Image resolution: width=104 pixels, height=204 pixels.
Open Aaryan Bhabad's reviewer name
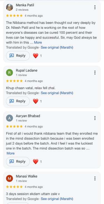[x=28, y=116]
